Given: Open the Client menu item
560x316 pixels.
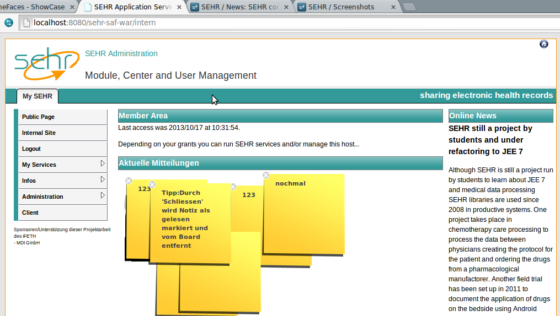Looking at the screenshot, I should tap(63, 213).
